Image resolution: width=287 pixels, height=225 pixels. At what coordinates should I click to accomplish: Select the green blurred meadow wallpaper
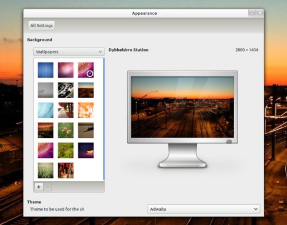point(65,150)
